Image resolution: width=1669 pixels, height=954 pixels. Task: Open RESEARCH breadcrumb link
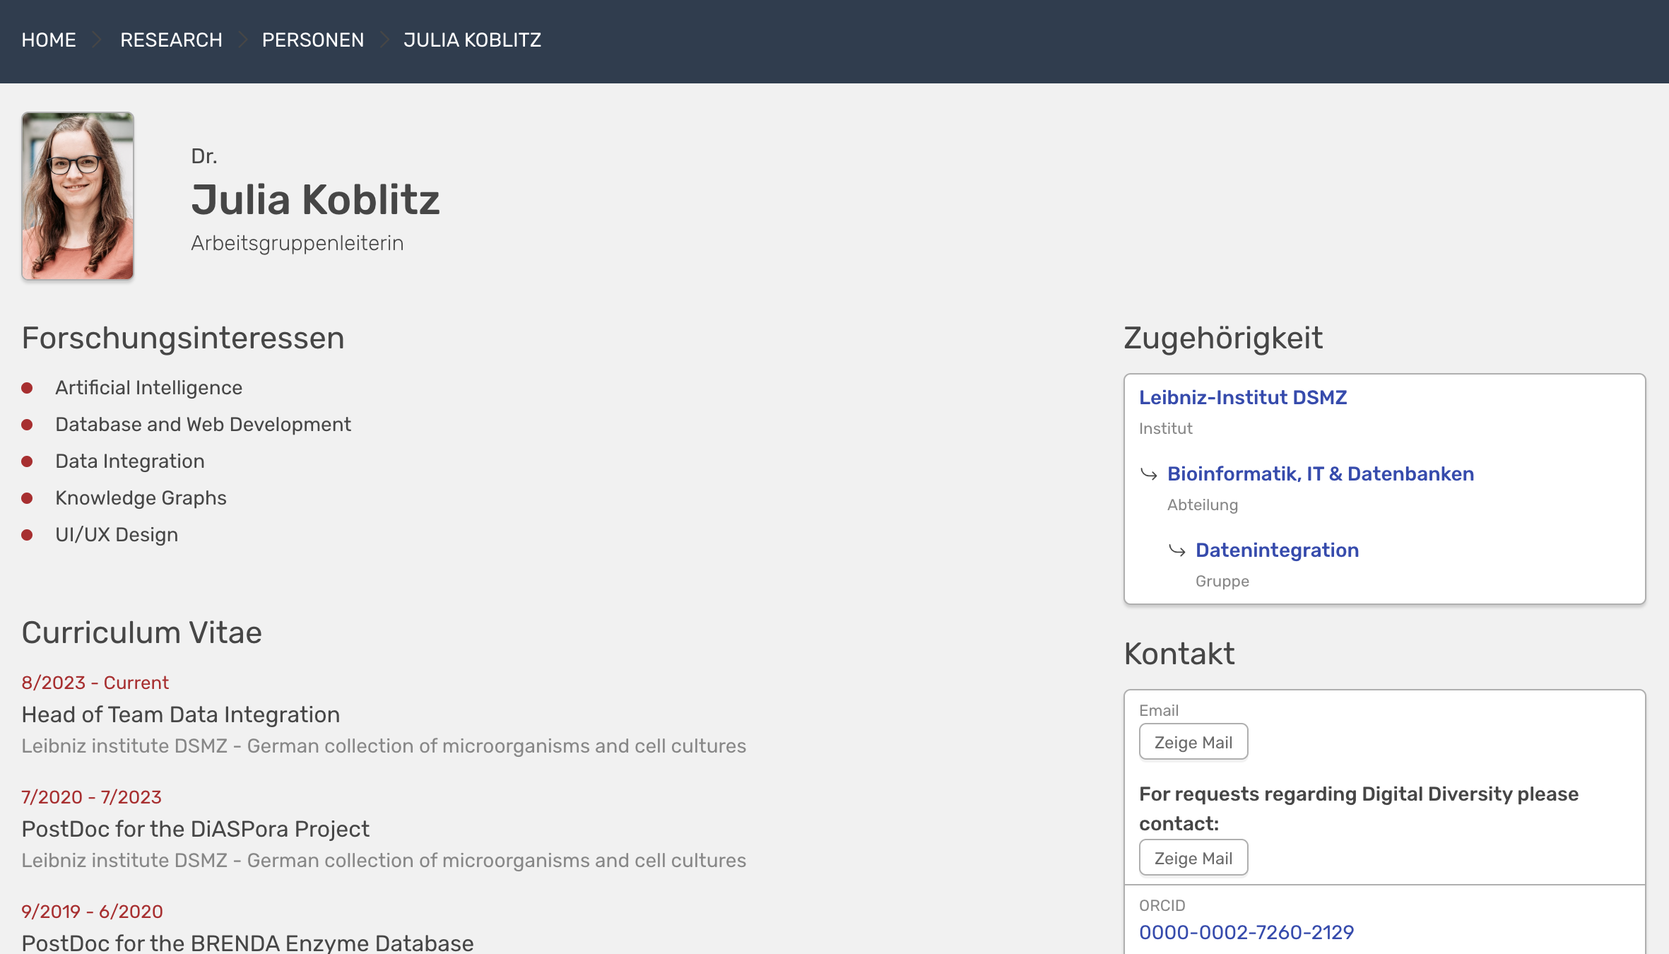tap(171, 40)
